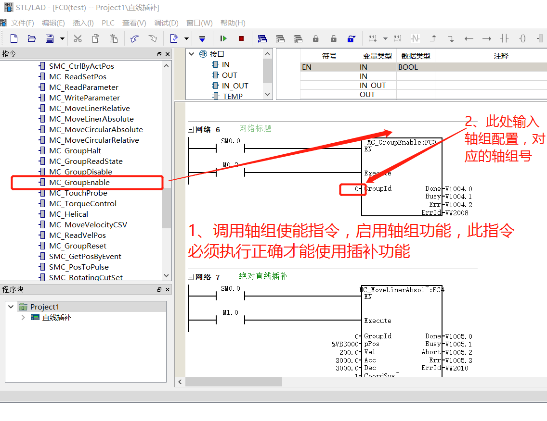Open the insert network dropdown arrow
Viewport: 547px width, 421px height.
(386, 38)
